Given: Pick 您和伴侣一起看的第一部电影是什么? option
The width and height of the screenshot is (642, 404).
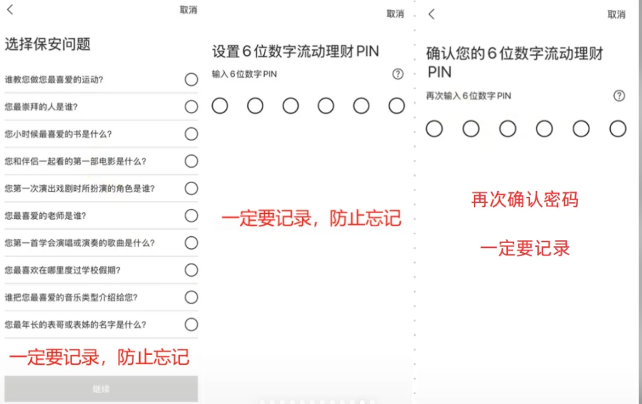Looking at the screenshot, I should click(191, 161).
